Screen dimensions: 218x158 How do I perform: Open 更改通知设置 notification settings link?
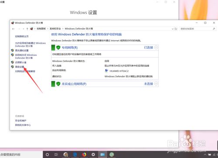pos(22,50)
